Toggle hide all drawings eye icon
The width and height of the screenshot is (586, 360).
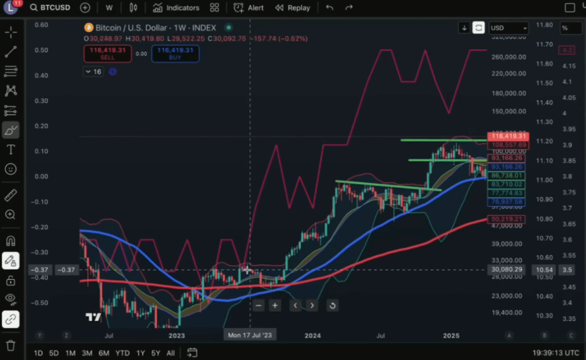(11, 299)
